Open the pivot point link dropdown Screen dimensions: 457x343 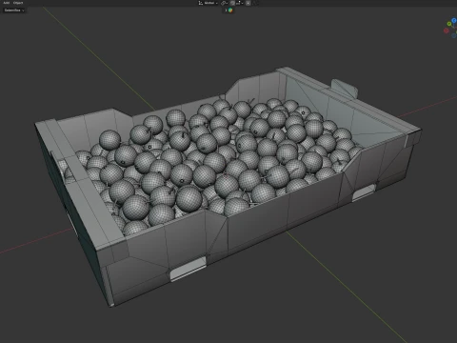tap(224, 3)
